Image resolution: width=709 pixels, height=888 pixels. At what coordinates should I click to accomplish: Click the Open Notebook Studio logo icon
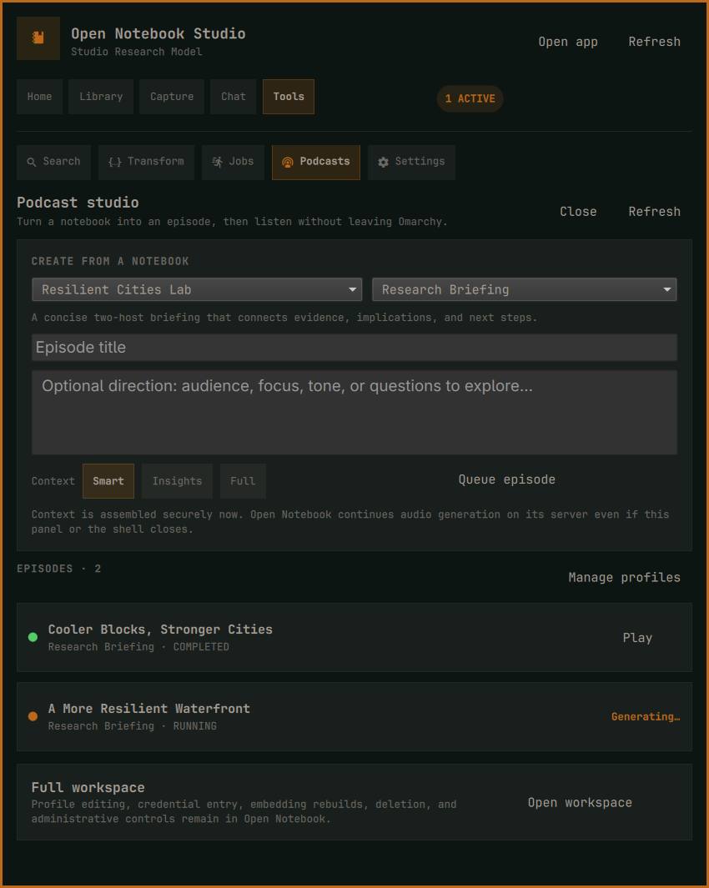point(38,38)
